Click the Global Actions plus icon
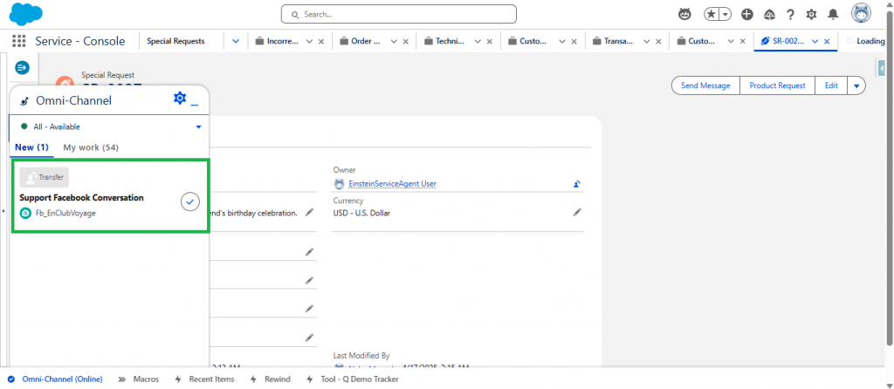The height and width of the screenshot is (389, 894). (x=747, y=14)
